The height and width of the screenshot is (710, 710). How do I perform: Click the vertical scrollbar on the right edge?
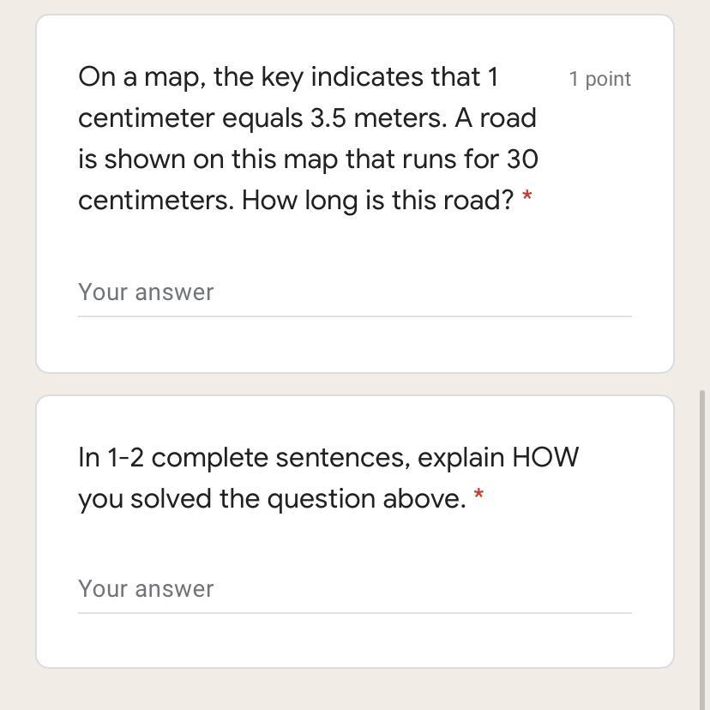pos(703,532)
